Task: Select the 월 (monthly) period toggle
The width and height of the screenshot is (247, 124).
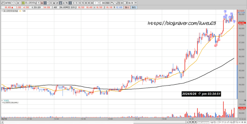Action: point(54,3)
